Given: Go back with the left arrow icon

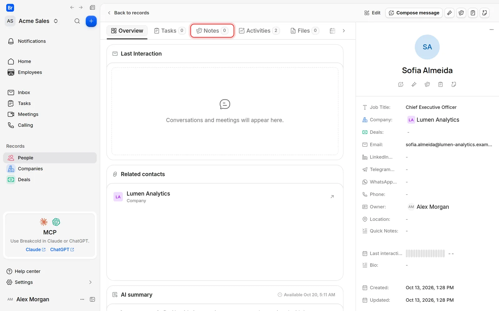Looking at the screenshot, I should point(72,7).
